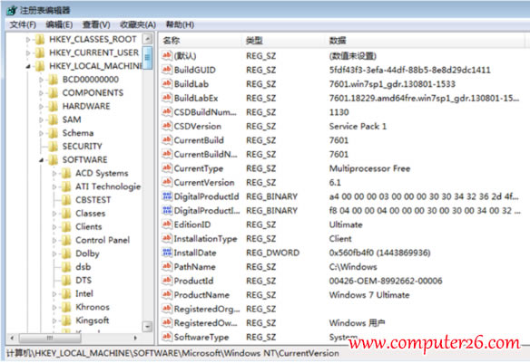Collapse the HKEY_LOCAL_MACHINE node

pyautogui.click(x=28, y=66)
